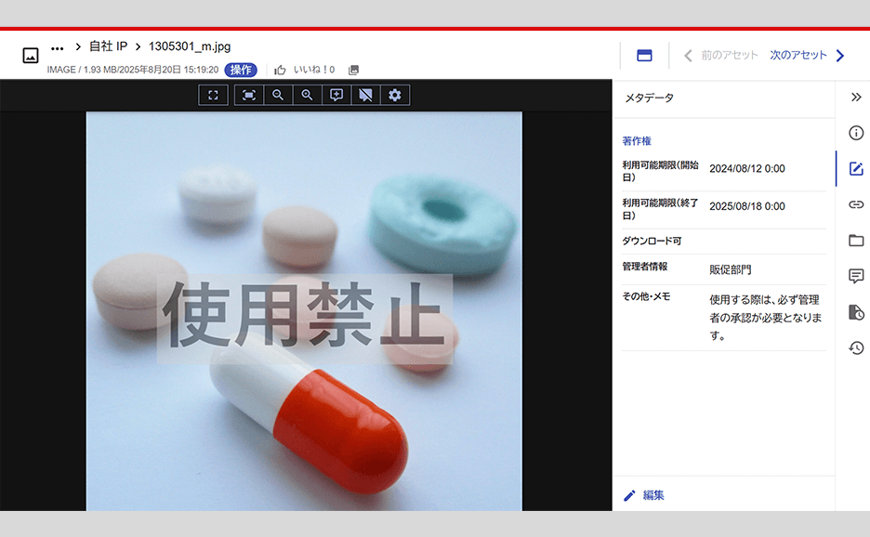Activate the fullscreen view icon
This screenshot has height=537, width=870.
click(x=212, y=94)
